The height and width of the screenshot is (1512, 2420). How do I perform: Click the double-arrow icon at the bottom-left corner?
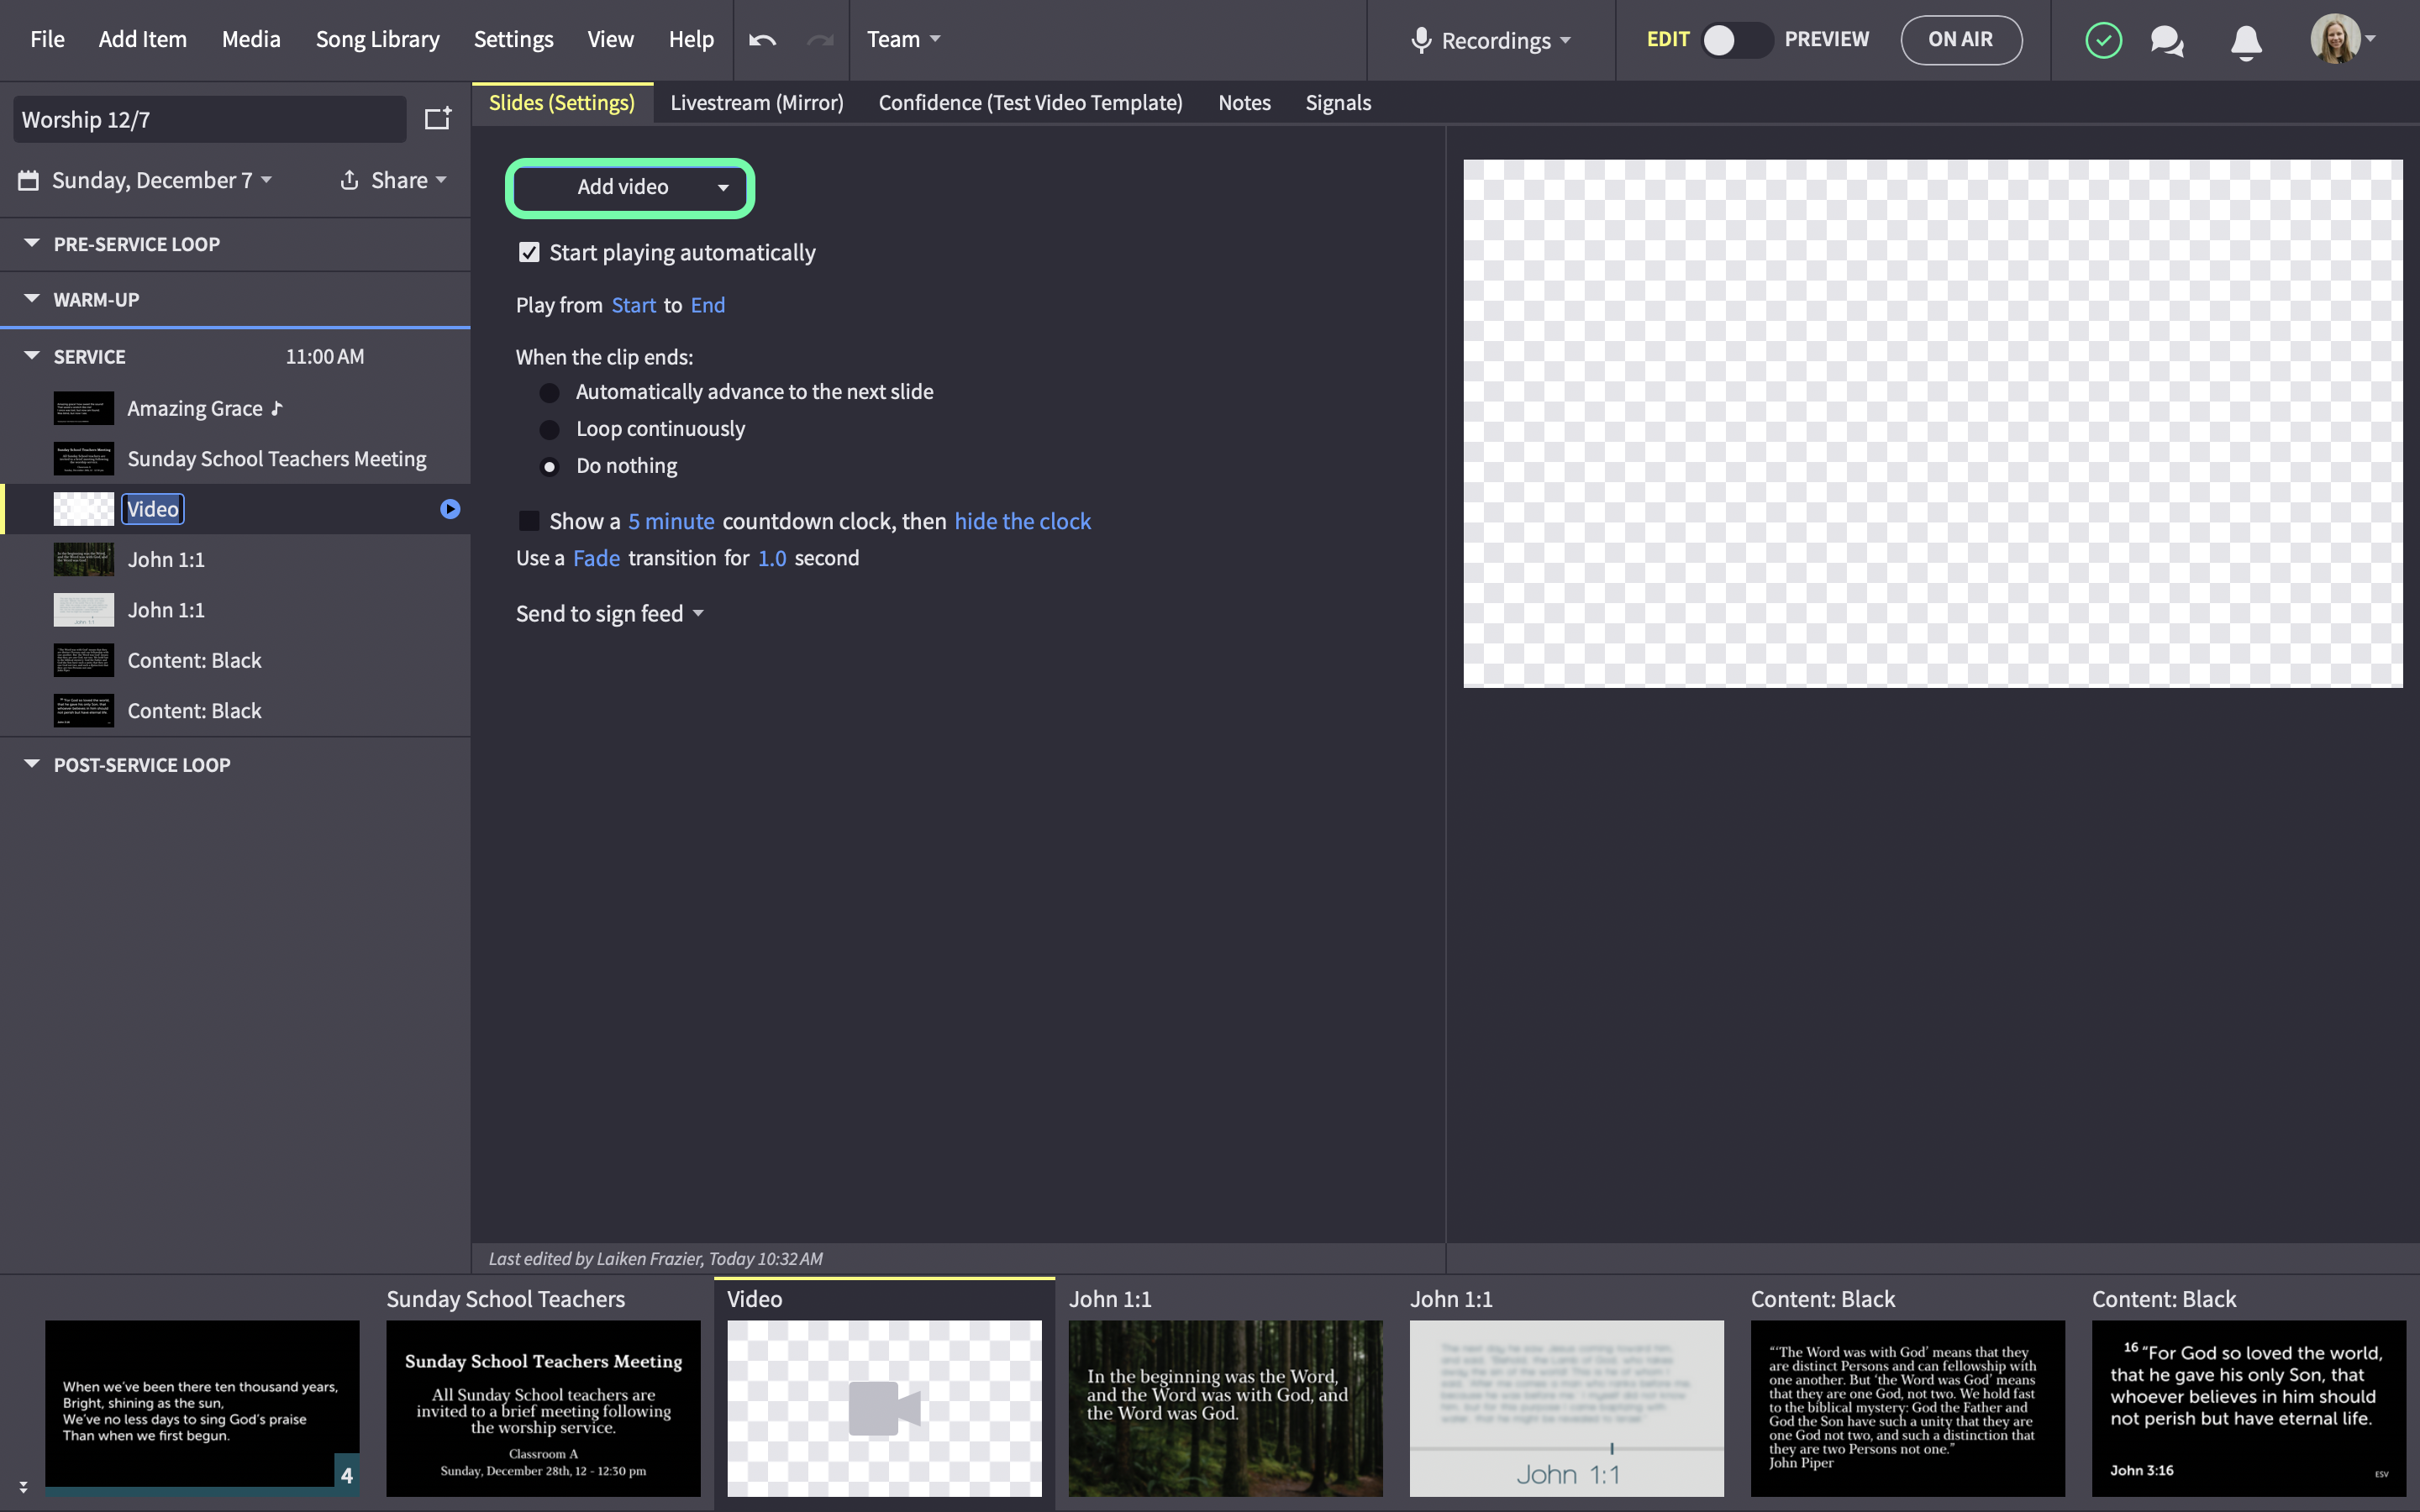point(23,1487)
